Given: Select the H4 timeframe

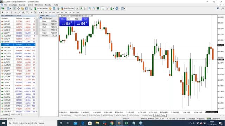Looking at the screenshot, I should [x=66, y=13].
